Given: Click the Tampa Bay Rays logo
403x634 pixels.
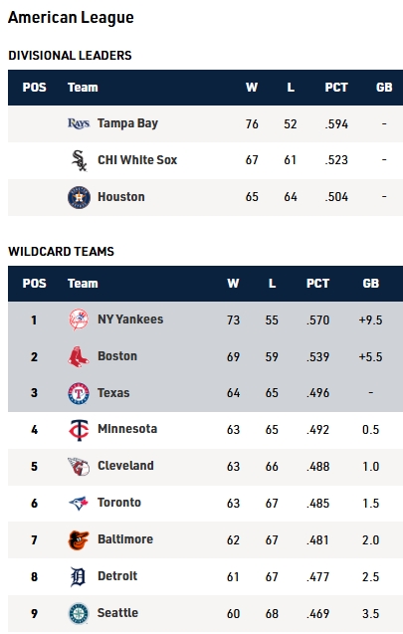Looking at the screenshot, I should (79, 123).
